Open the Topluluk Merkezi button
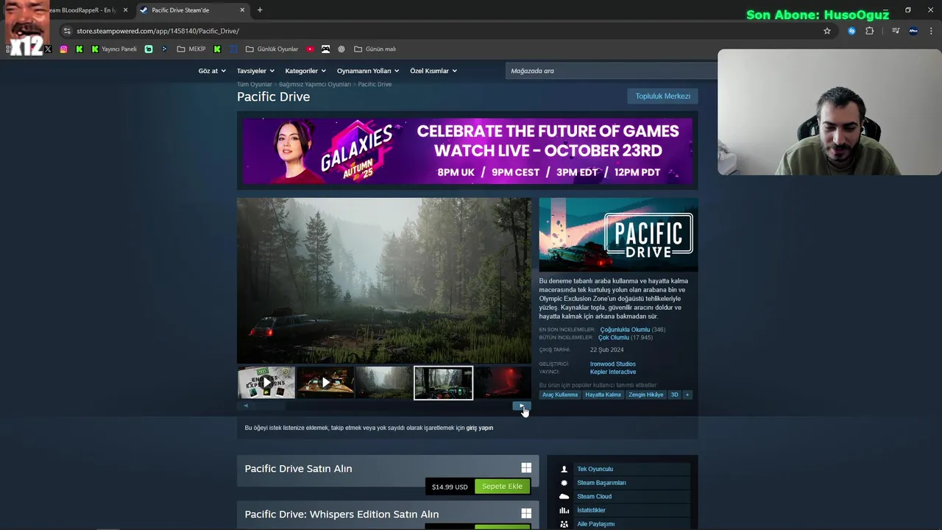The width and height of the screenshot is (942, 530). 662,96
